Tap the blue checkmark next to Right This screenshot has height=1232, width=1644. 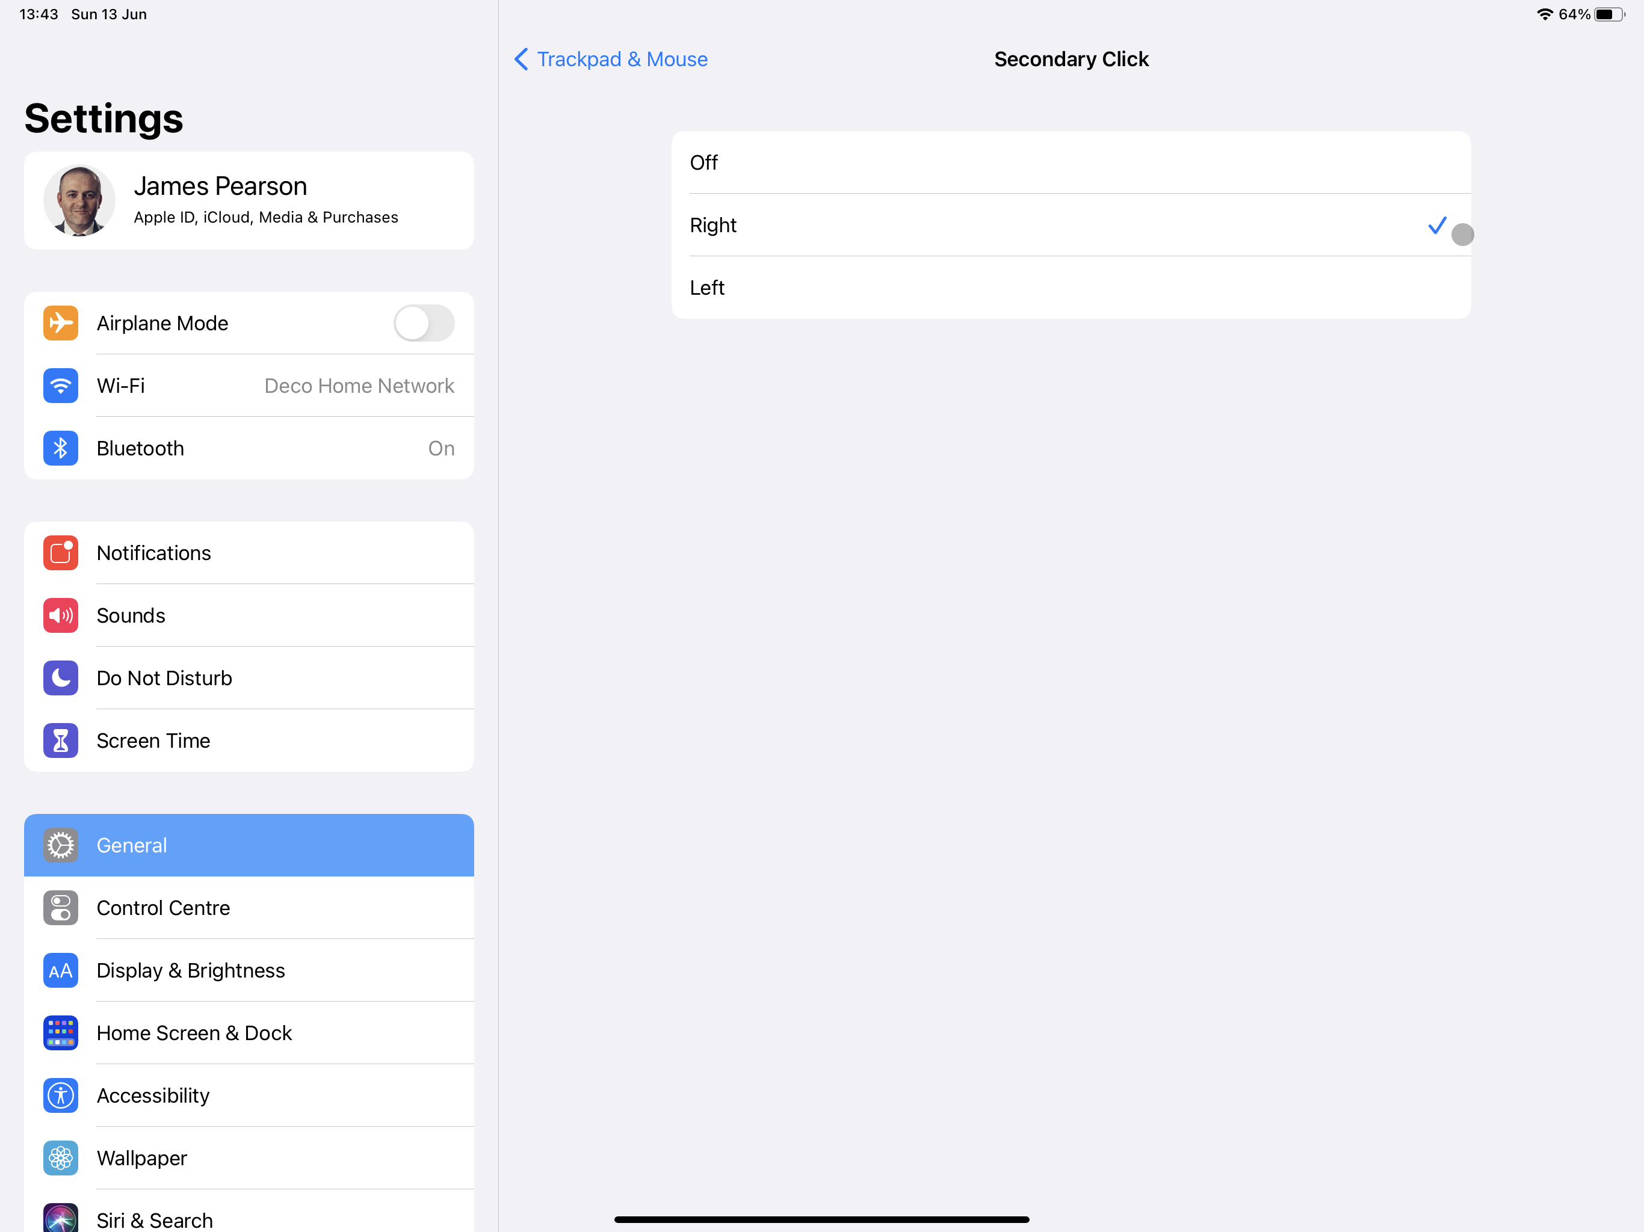[x=1438, y=225]
